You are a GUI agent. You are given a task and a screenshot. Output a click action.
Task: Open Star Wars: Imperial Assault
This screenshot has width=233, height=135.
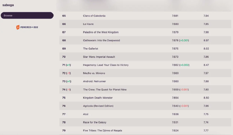click(x=99, y=57)
